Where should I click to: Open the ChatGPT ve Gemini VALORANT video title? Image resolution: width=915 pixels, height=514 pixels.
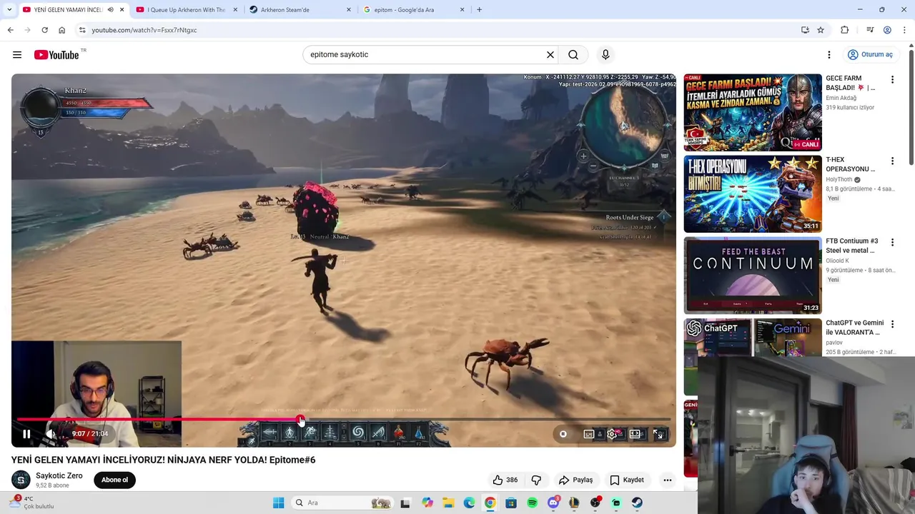click(855, 327)
